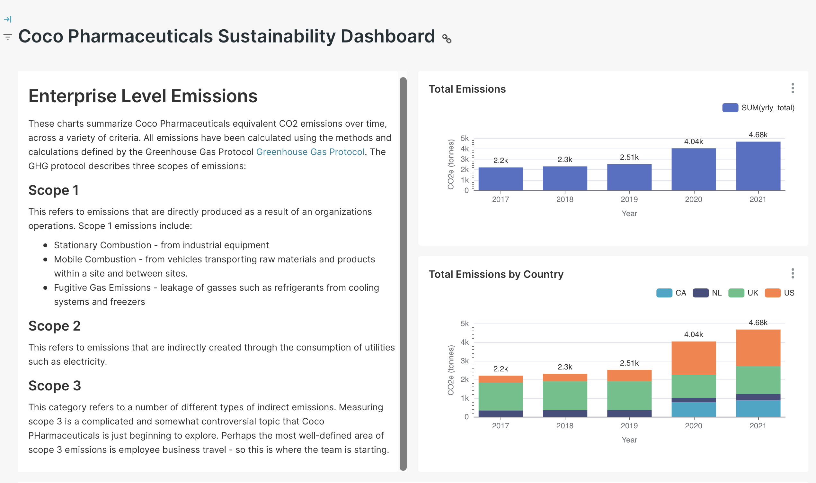The width and height of the screenshot is (816, 483).
Task: Click the expand sidebar arrow icon
Action: (7, 19)
